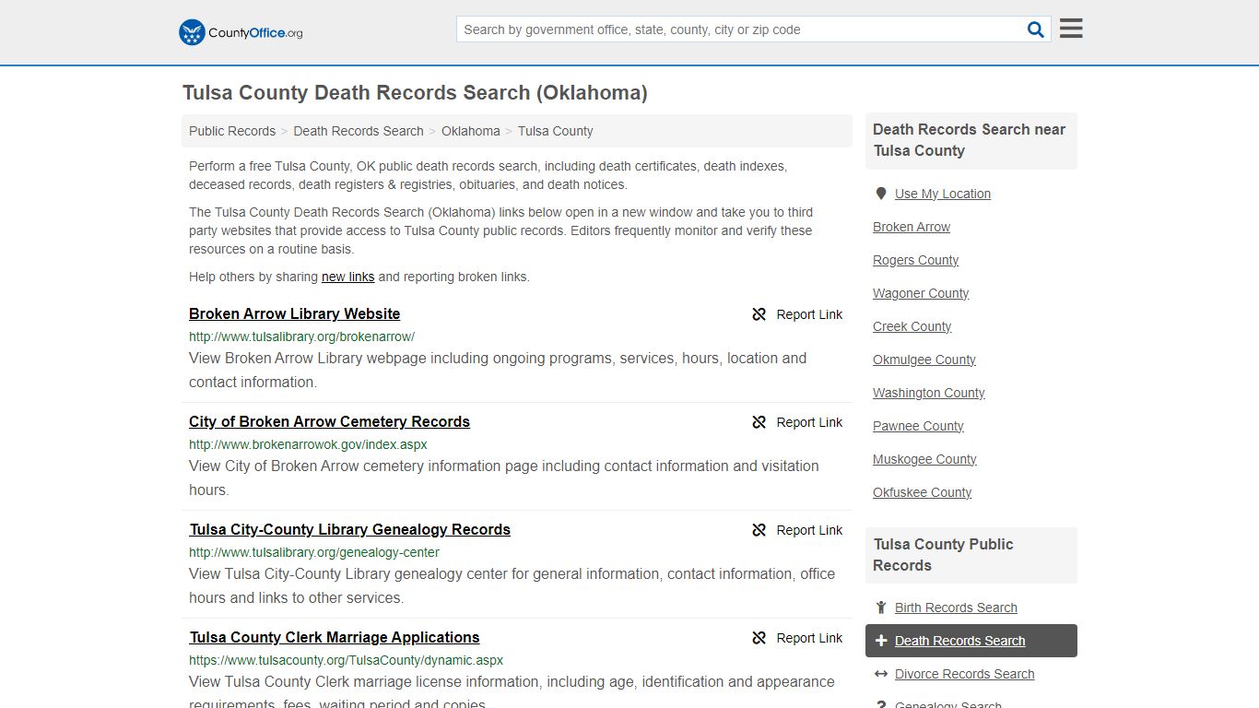
Task: Click the page heading Tulsa County Death Records Search
Action: 415,92
